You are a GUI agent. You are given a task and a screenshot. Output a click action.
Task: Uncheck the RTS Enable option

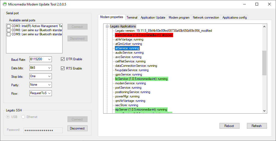(x=63, y=68)
